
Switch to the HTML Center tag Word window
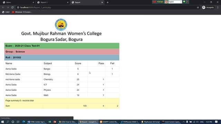tap(37, 122)
